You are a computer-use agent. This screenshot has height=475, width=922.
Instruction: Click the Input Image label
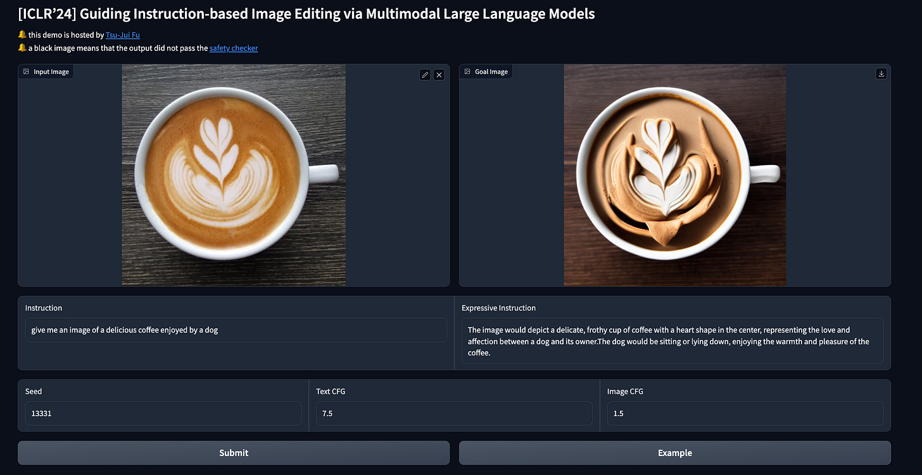coord(51,71)
